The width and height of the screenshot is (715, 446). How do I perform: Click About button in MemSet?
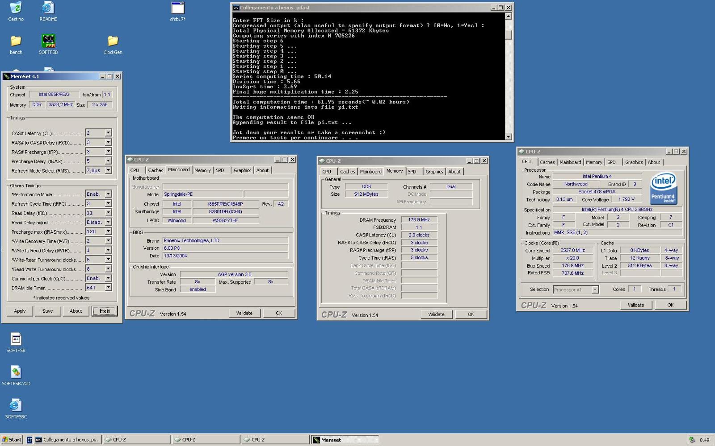(x=76, y=311)
